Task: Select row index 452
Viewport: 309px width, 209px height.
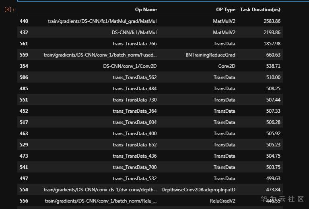Action: (24, 111)
